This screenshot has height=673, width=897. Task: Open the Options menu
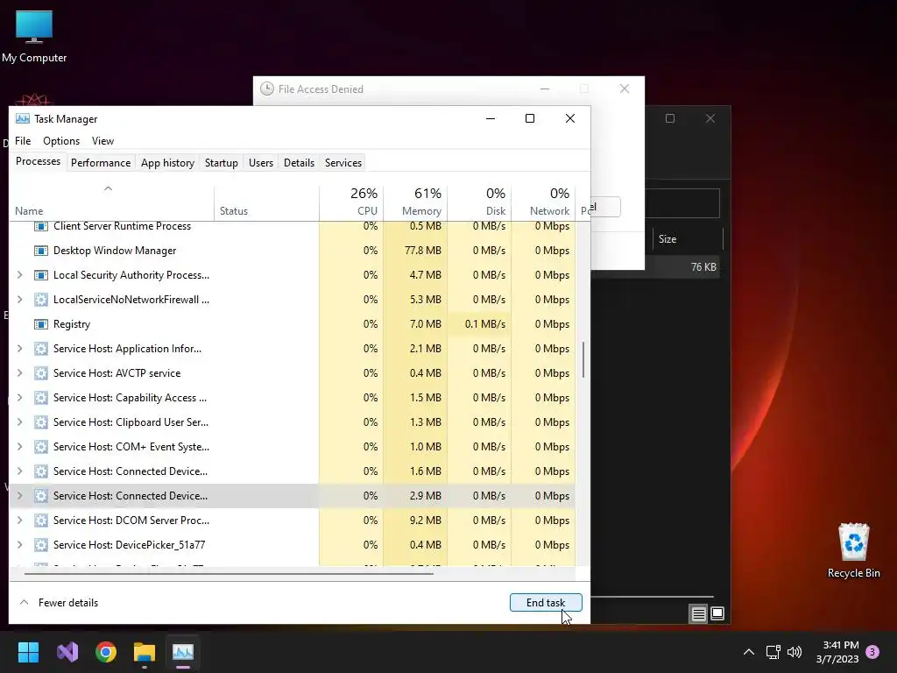pos(61,141)
